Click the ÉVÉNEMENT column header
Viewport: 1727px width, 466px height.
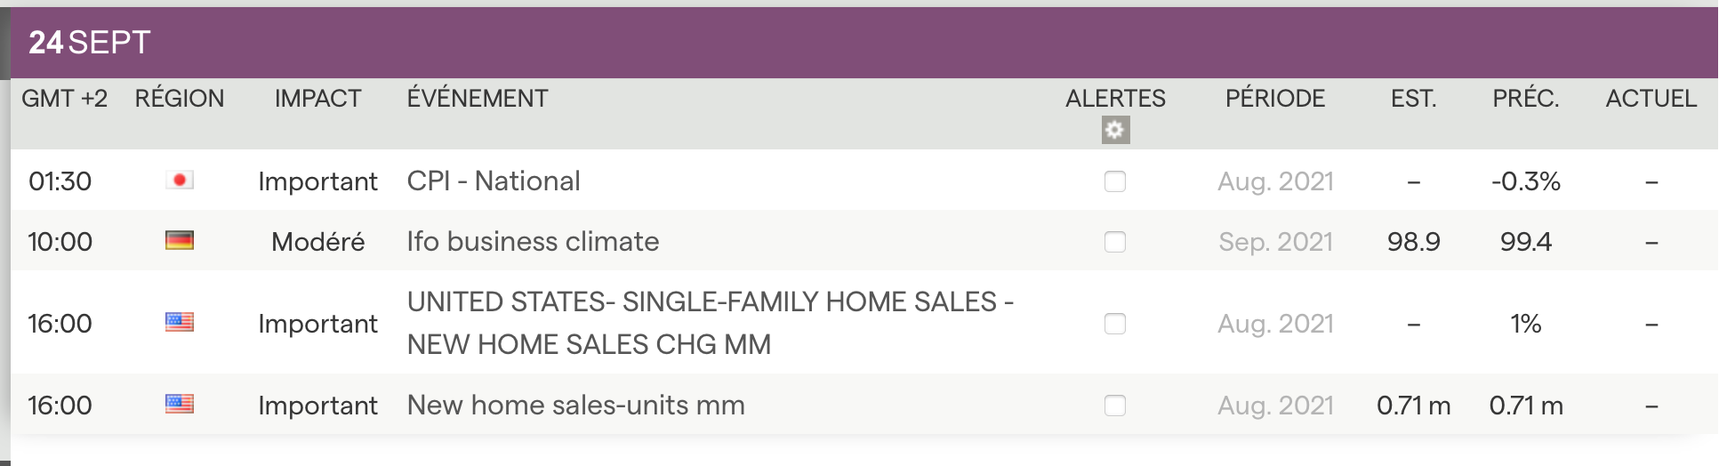point(478,99)
